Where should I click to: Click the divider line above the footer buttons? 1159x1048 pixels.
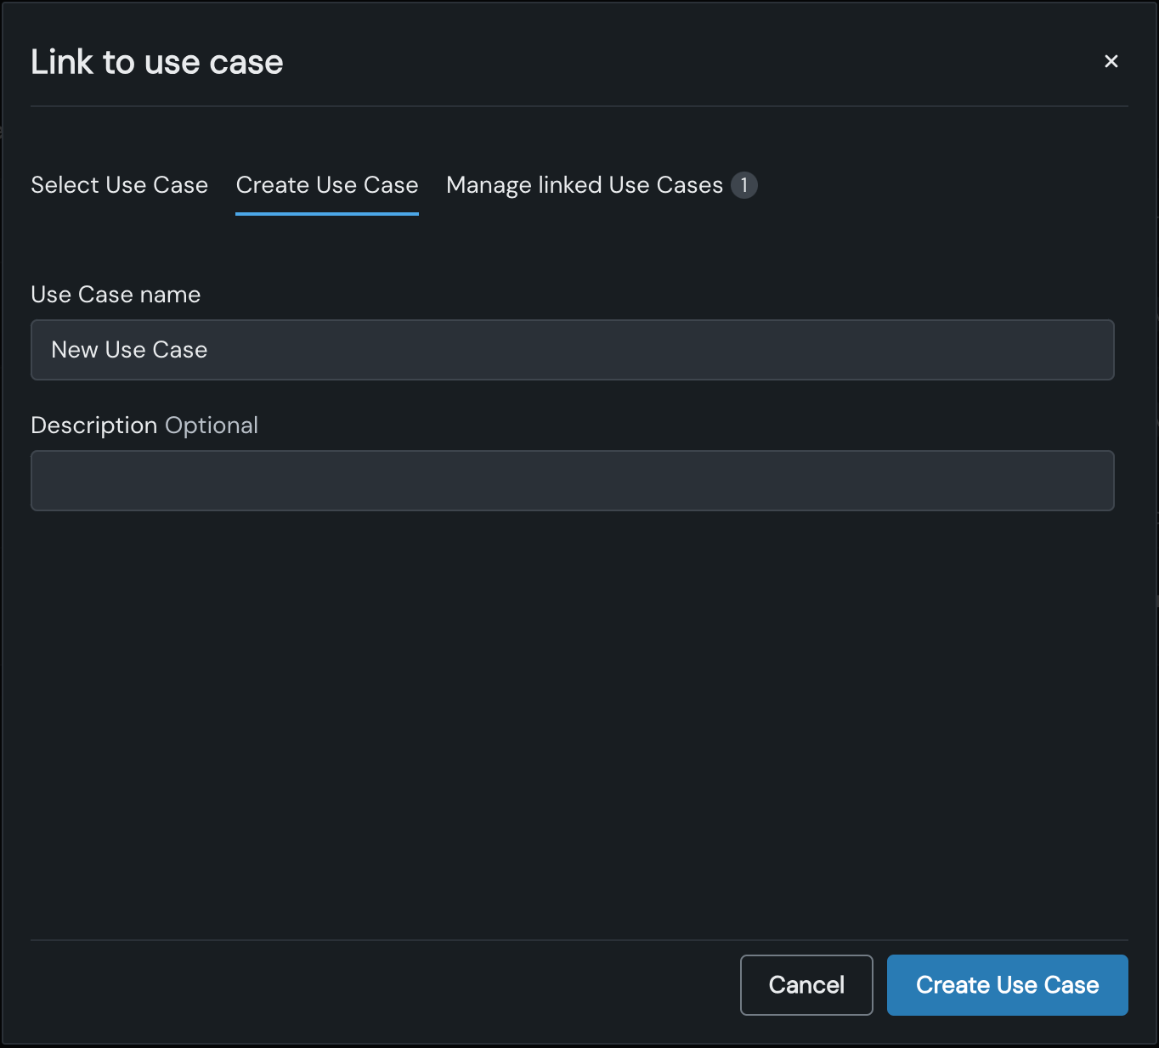(x=579, y=940)
